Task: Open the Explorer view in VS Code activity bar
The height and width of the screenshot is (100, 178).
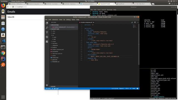Action: coord(47,23)
